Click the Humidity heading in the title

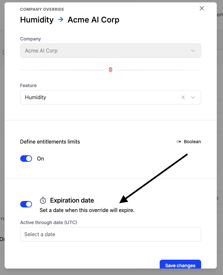(x=37, y=20)
